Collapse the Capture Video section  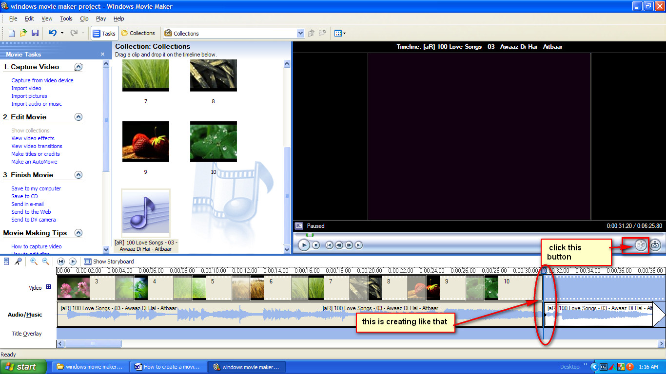[78, 67]
